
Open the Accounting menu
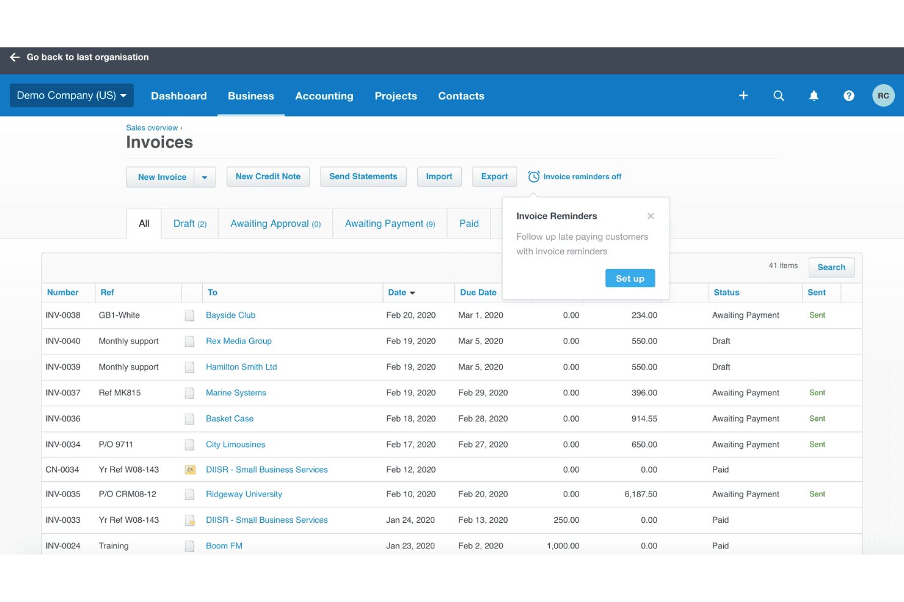coord(324,96)
